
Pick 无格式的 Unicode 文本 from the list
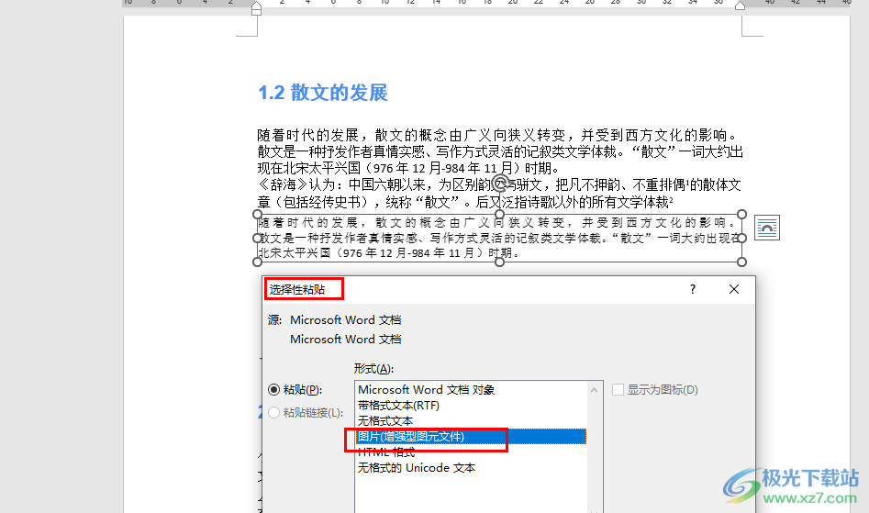click(417, 468)
